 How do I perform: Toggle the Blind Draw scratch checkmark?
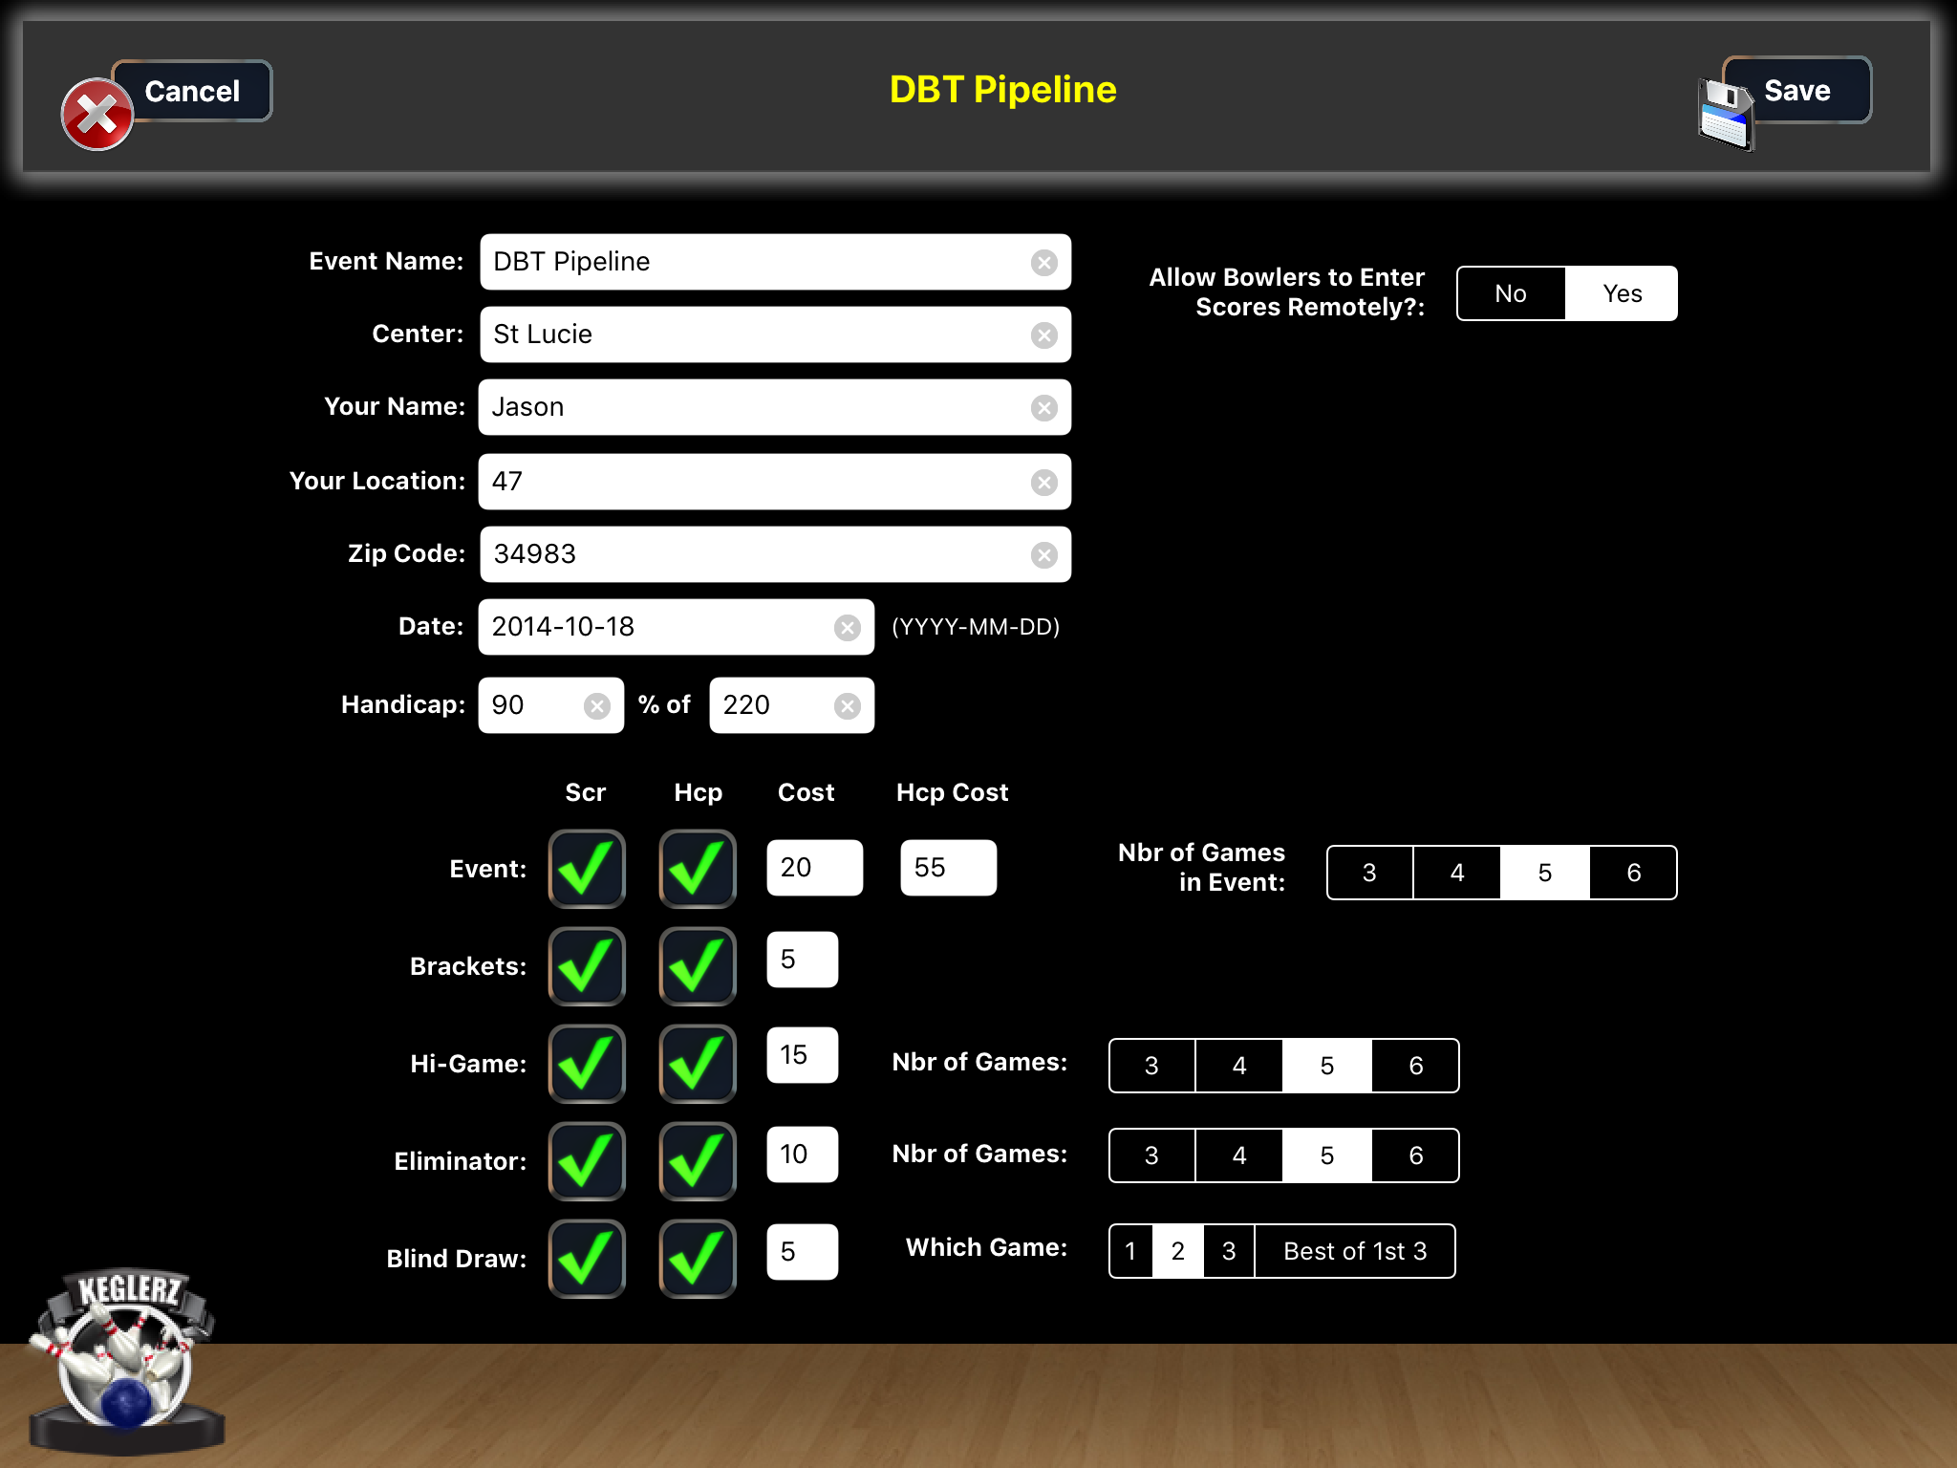click(x=586, y=1259)
